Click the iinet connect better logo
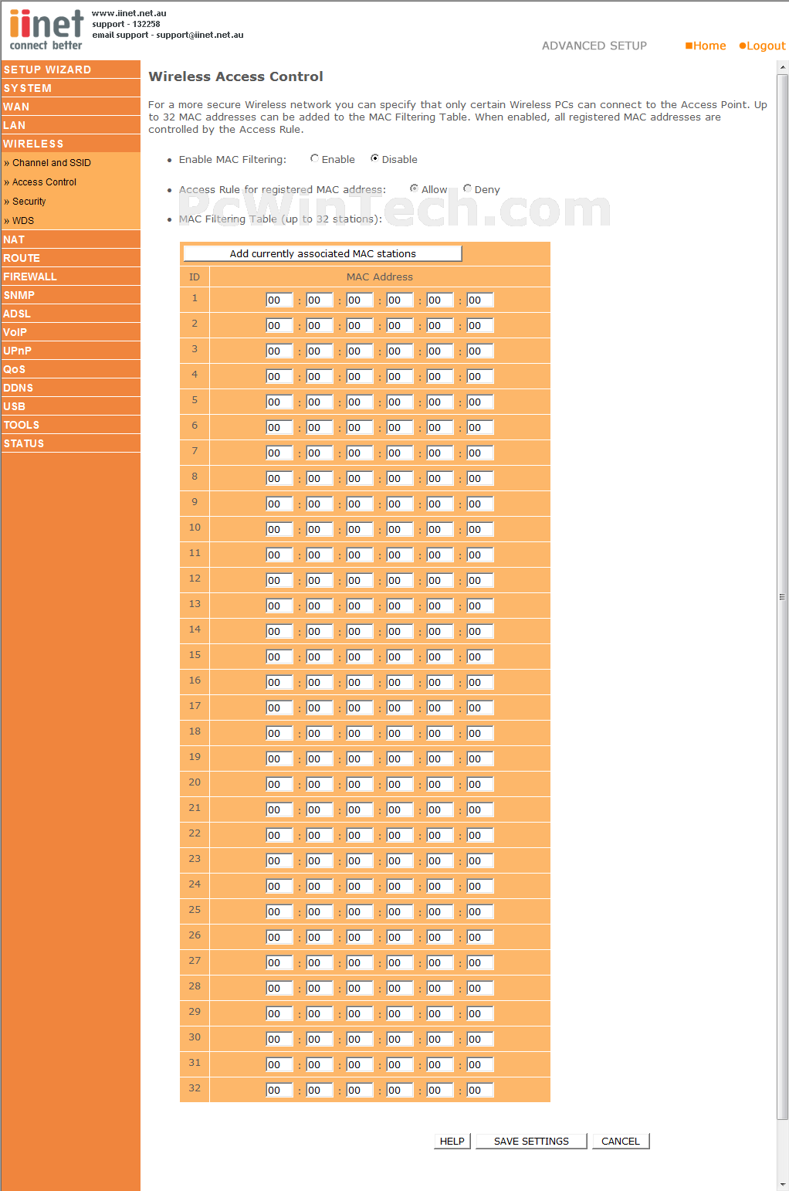789x1191 pixels. coord(46,30)
